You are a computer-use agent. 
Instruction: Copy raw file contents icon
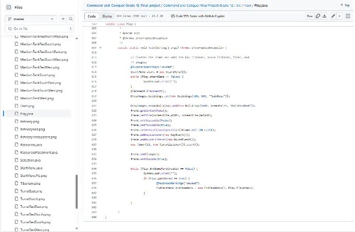[x=318, y=16]
